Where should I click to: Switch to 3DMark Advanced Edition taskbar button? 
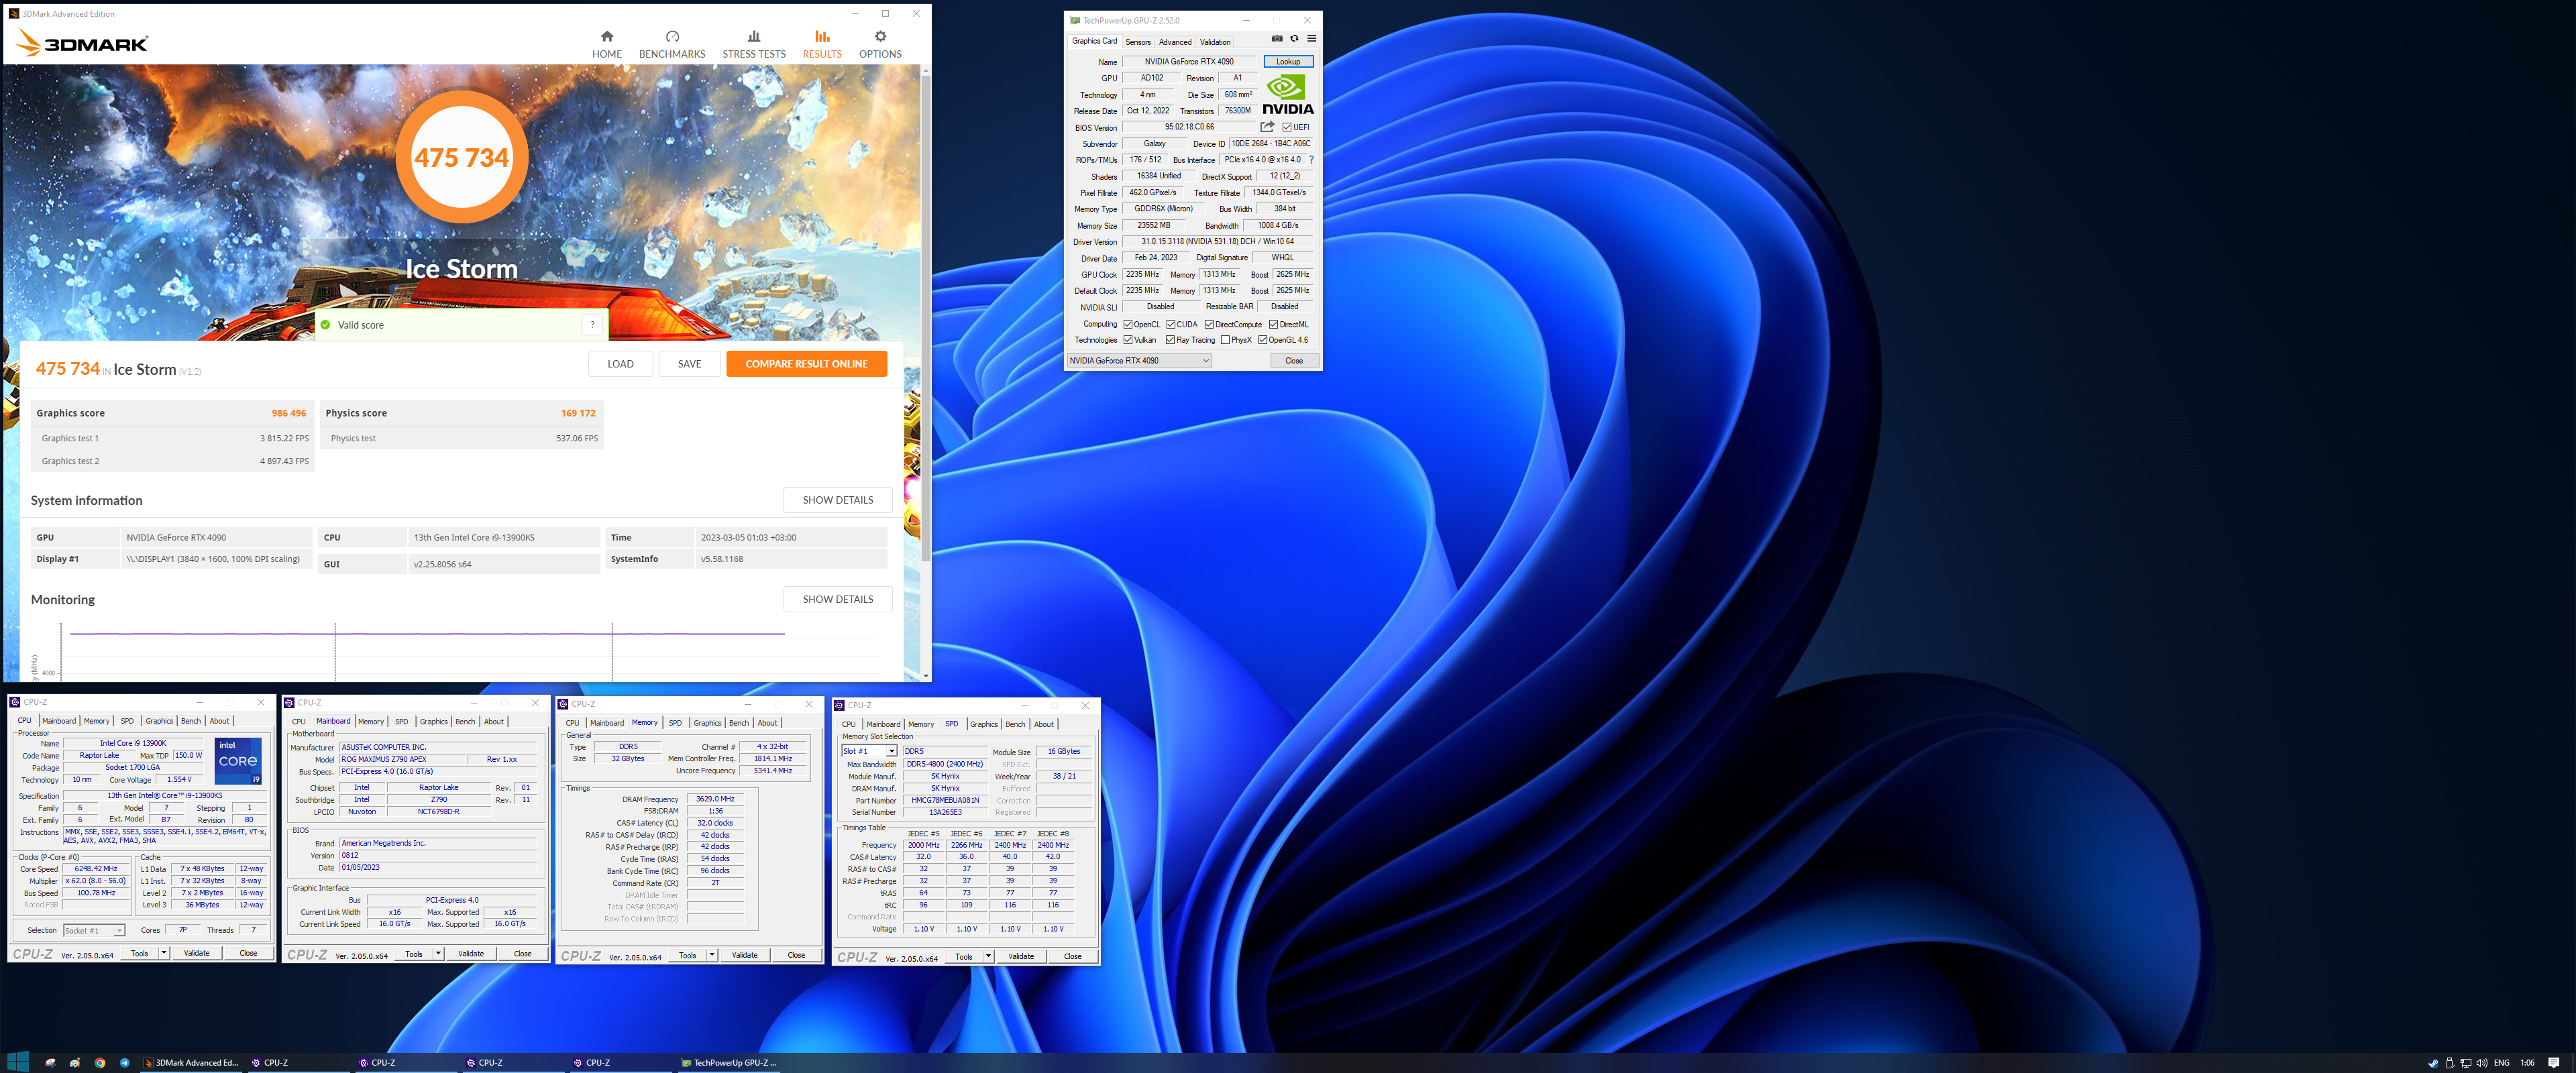[190, 1063]
